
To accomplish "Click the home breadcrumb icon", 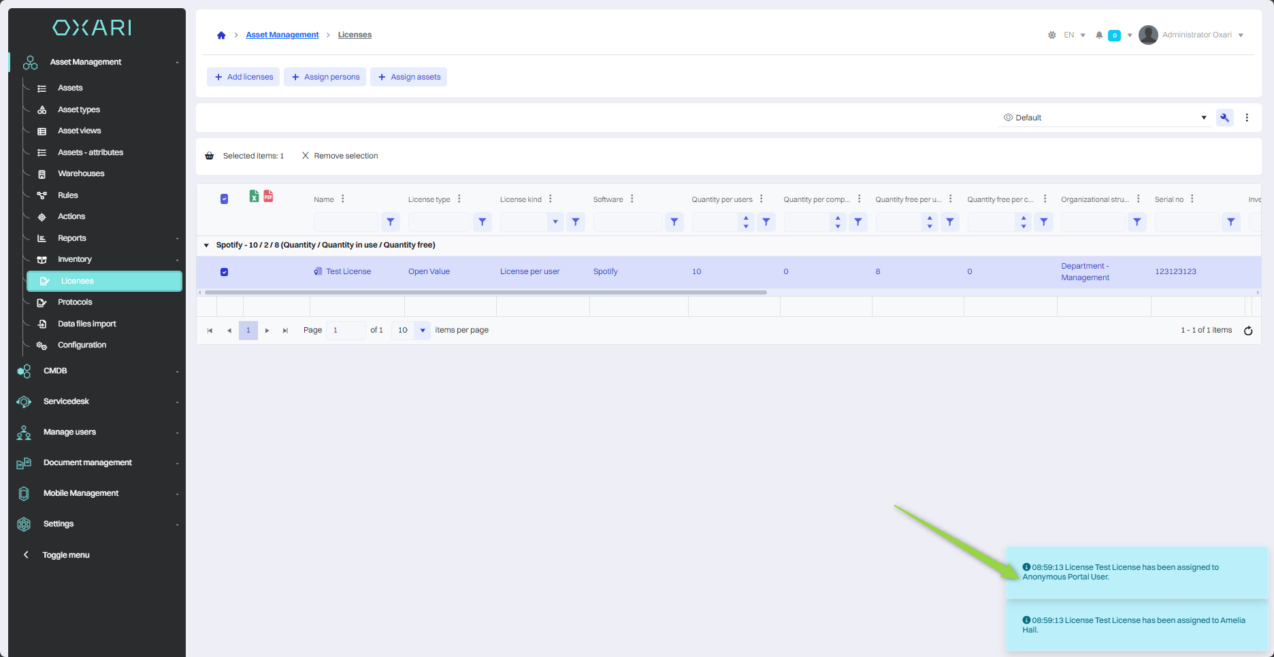I will tap(221, 35).
